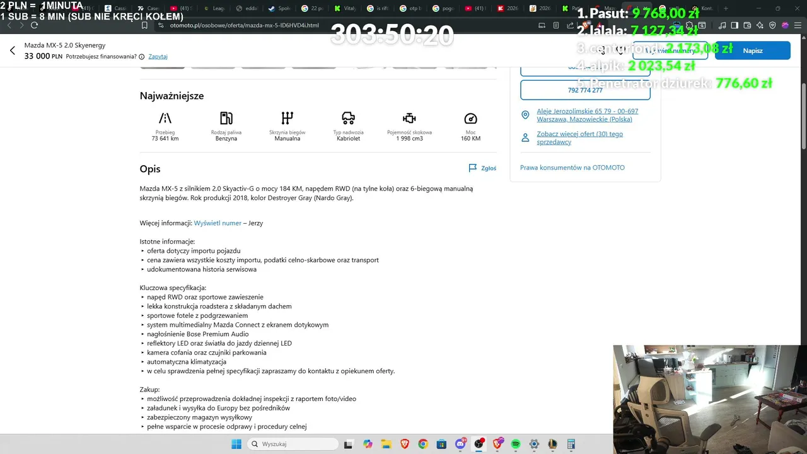Click the Napisz message button
The width and height of the screenshot is (807, 454).
coord(752,50)
